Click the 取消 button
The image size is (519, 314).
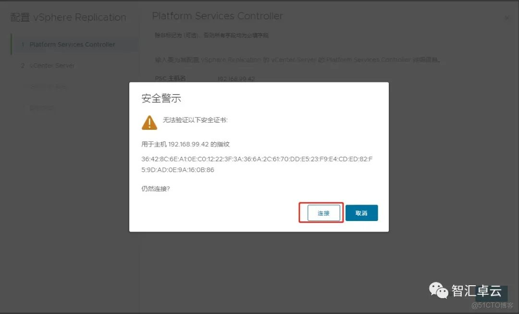click(361, 213)
